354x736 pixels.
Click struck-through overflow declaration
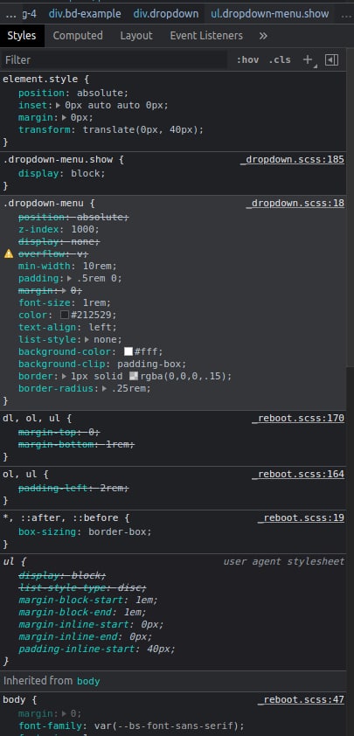(x=53, y=254)
